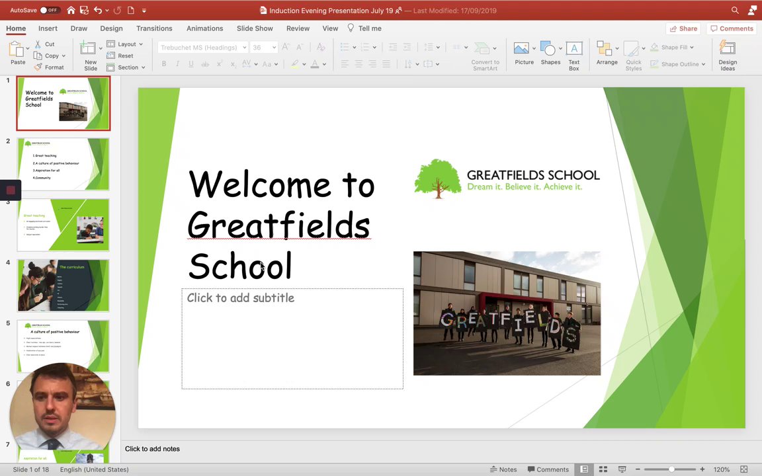Click the Paste clipboard icon
The height and width of the screenshot is (476, 762).
(x=17, y=49)
